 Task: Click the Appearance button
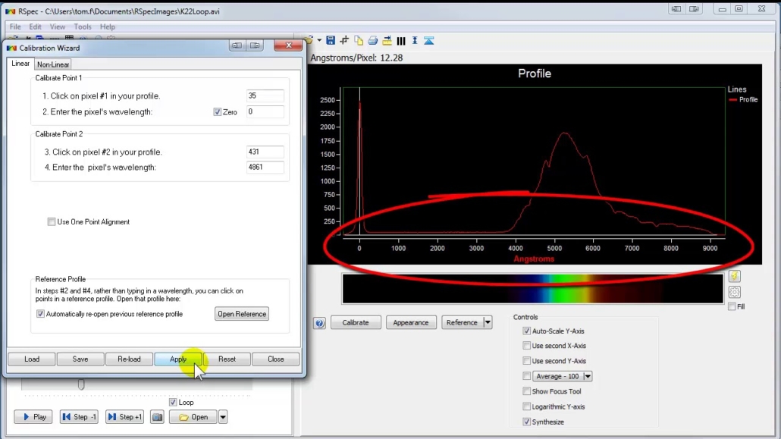click(x=410, y=322)
